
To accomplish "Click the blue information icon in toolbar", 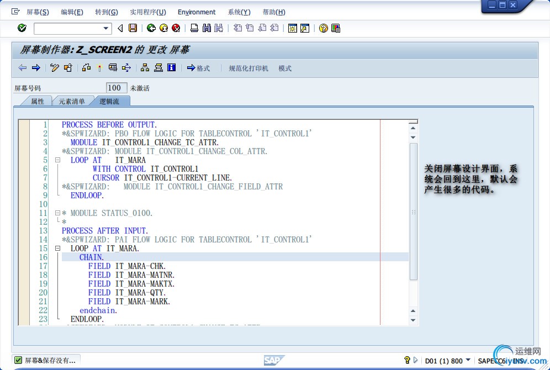I will (171, 68).
